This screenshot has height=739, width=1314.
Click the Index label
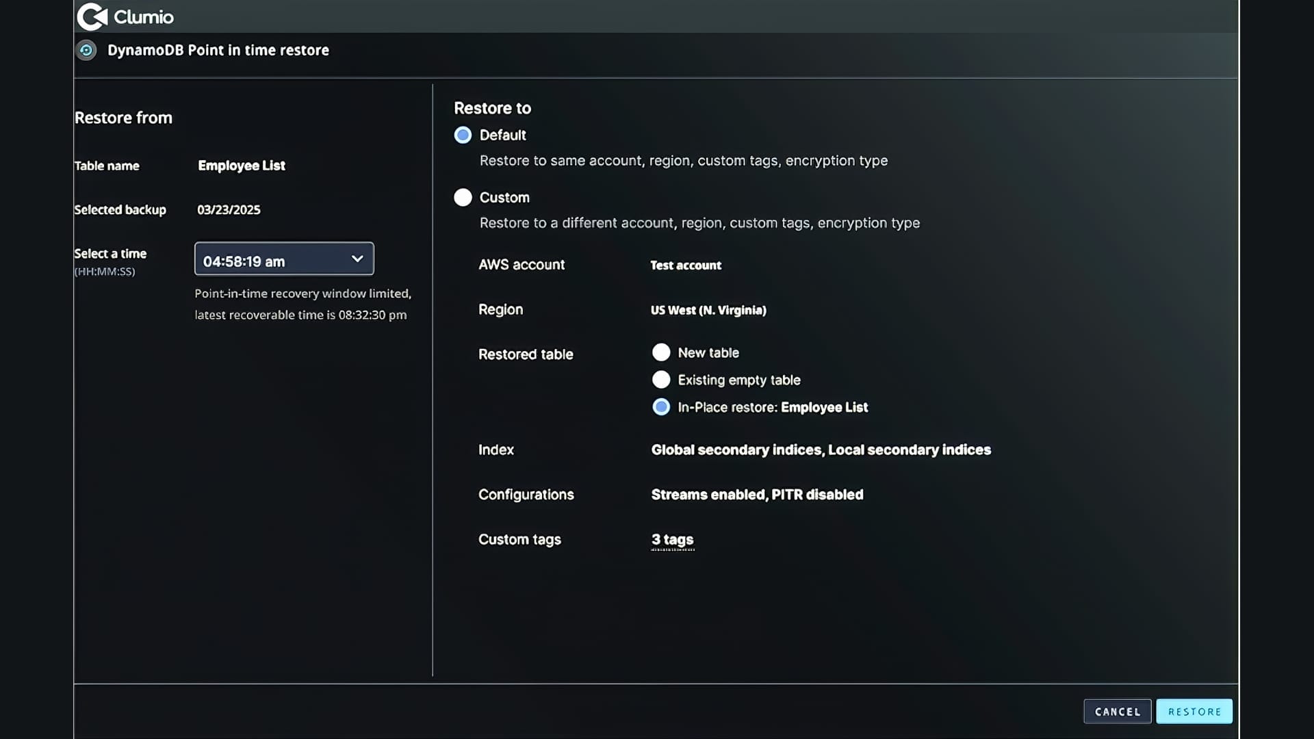click(x=496, y=450)
